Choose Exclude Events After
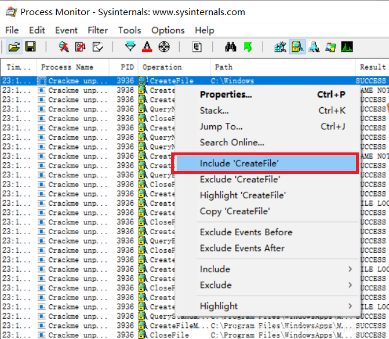 click(x=267, y=248)
